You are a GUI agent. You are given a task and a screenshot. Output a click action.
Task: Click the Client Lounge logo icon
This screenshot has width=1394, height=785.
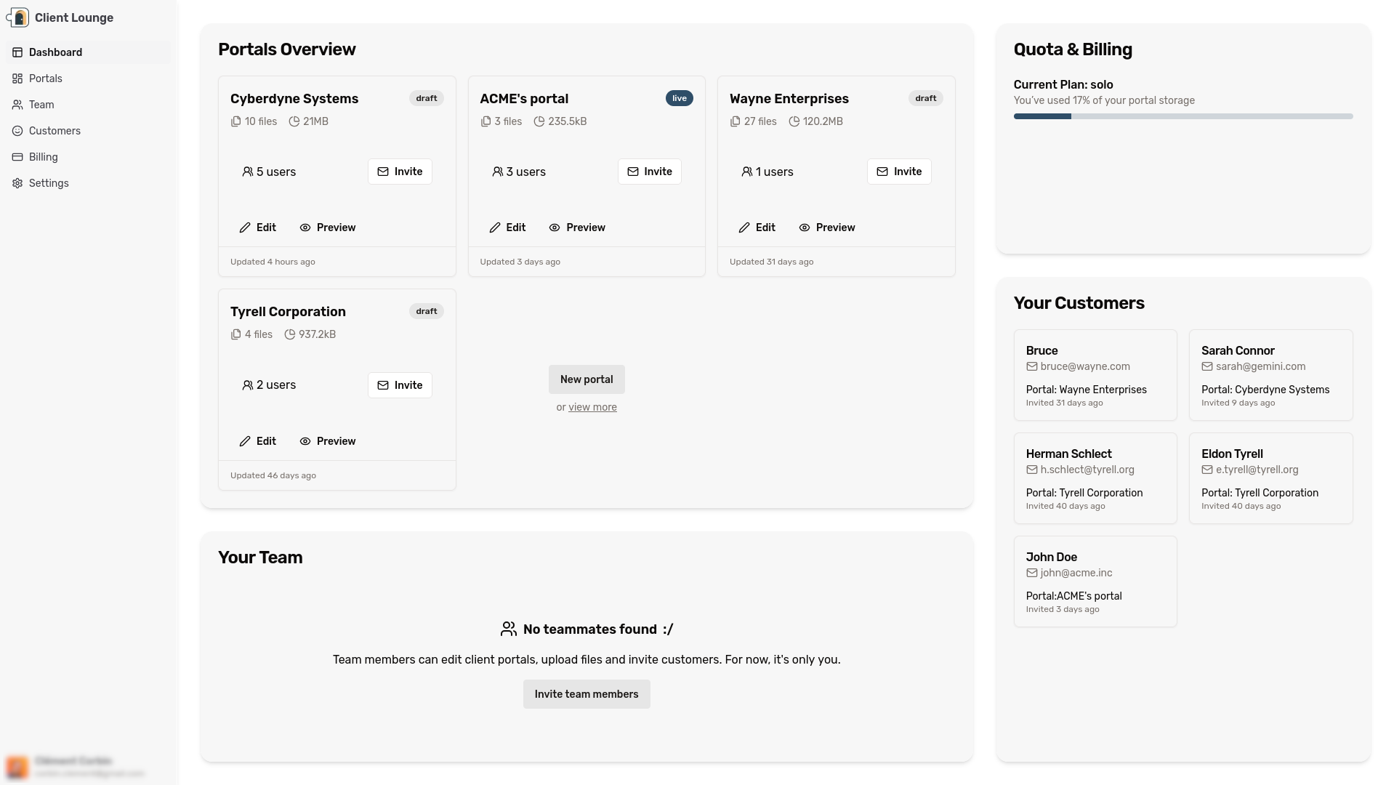click(x=18, y=17)
